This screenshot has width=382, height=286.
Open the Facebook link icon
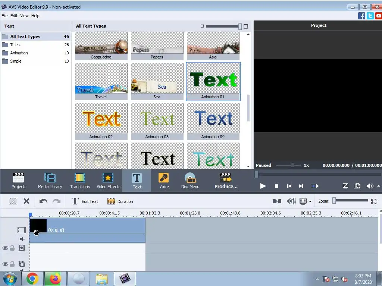(x=361, y=16)
